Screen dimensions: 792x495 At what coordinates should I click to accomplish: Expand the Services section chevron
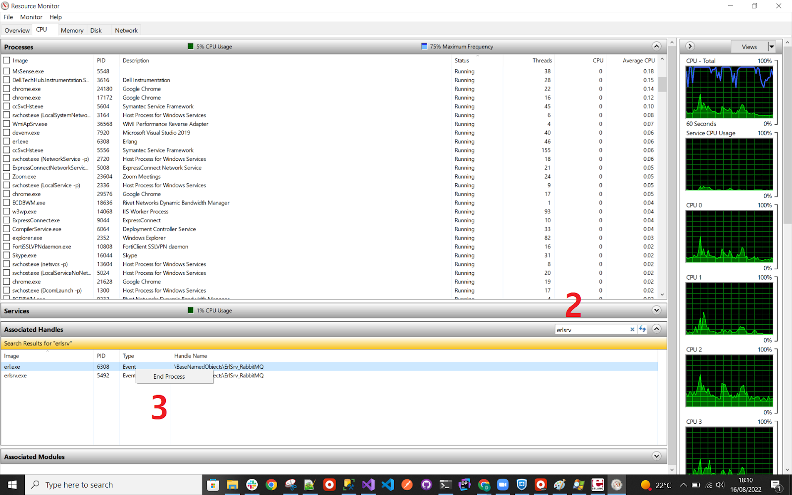(656, 310)
